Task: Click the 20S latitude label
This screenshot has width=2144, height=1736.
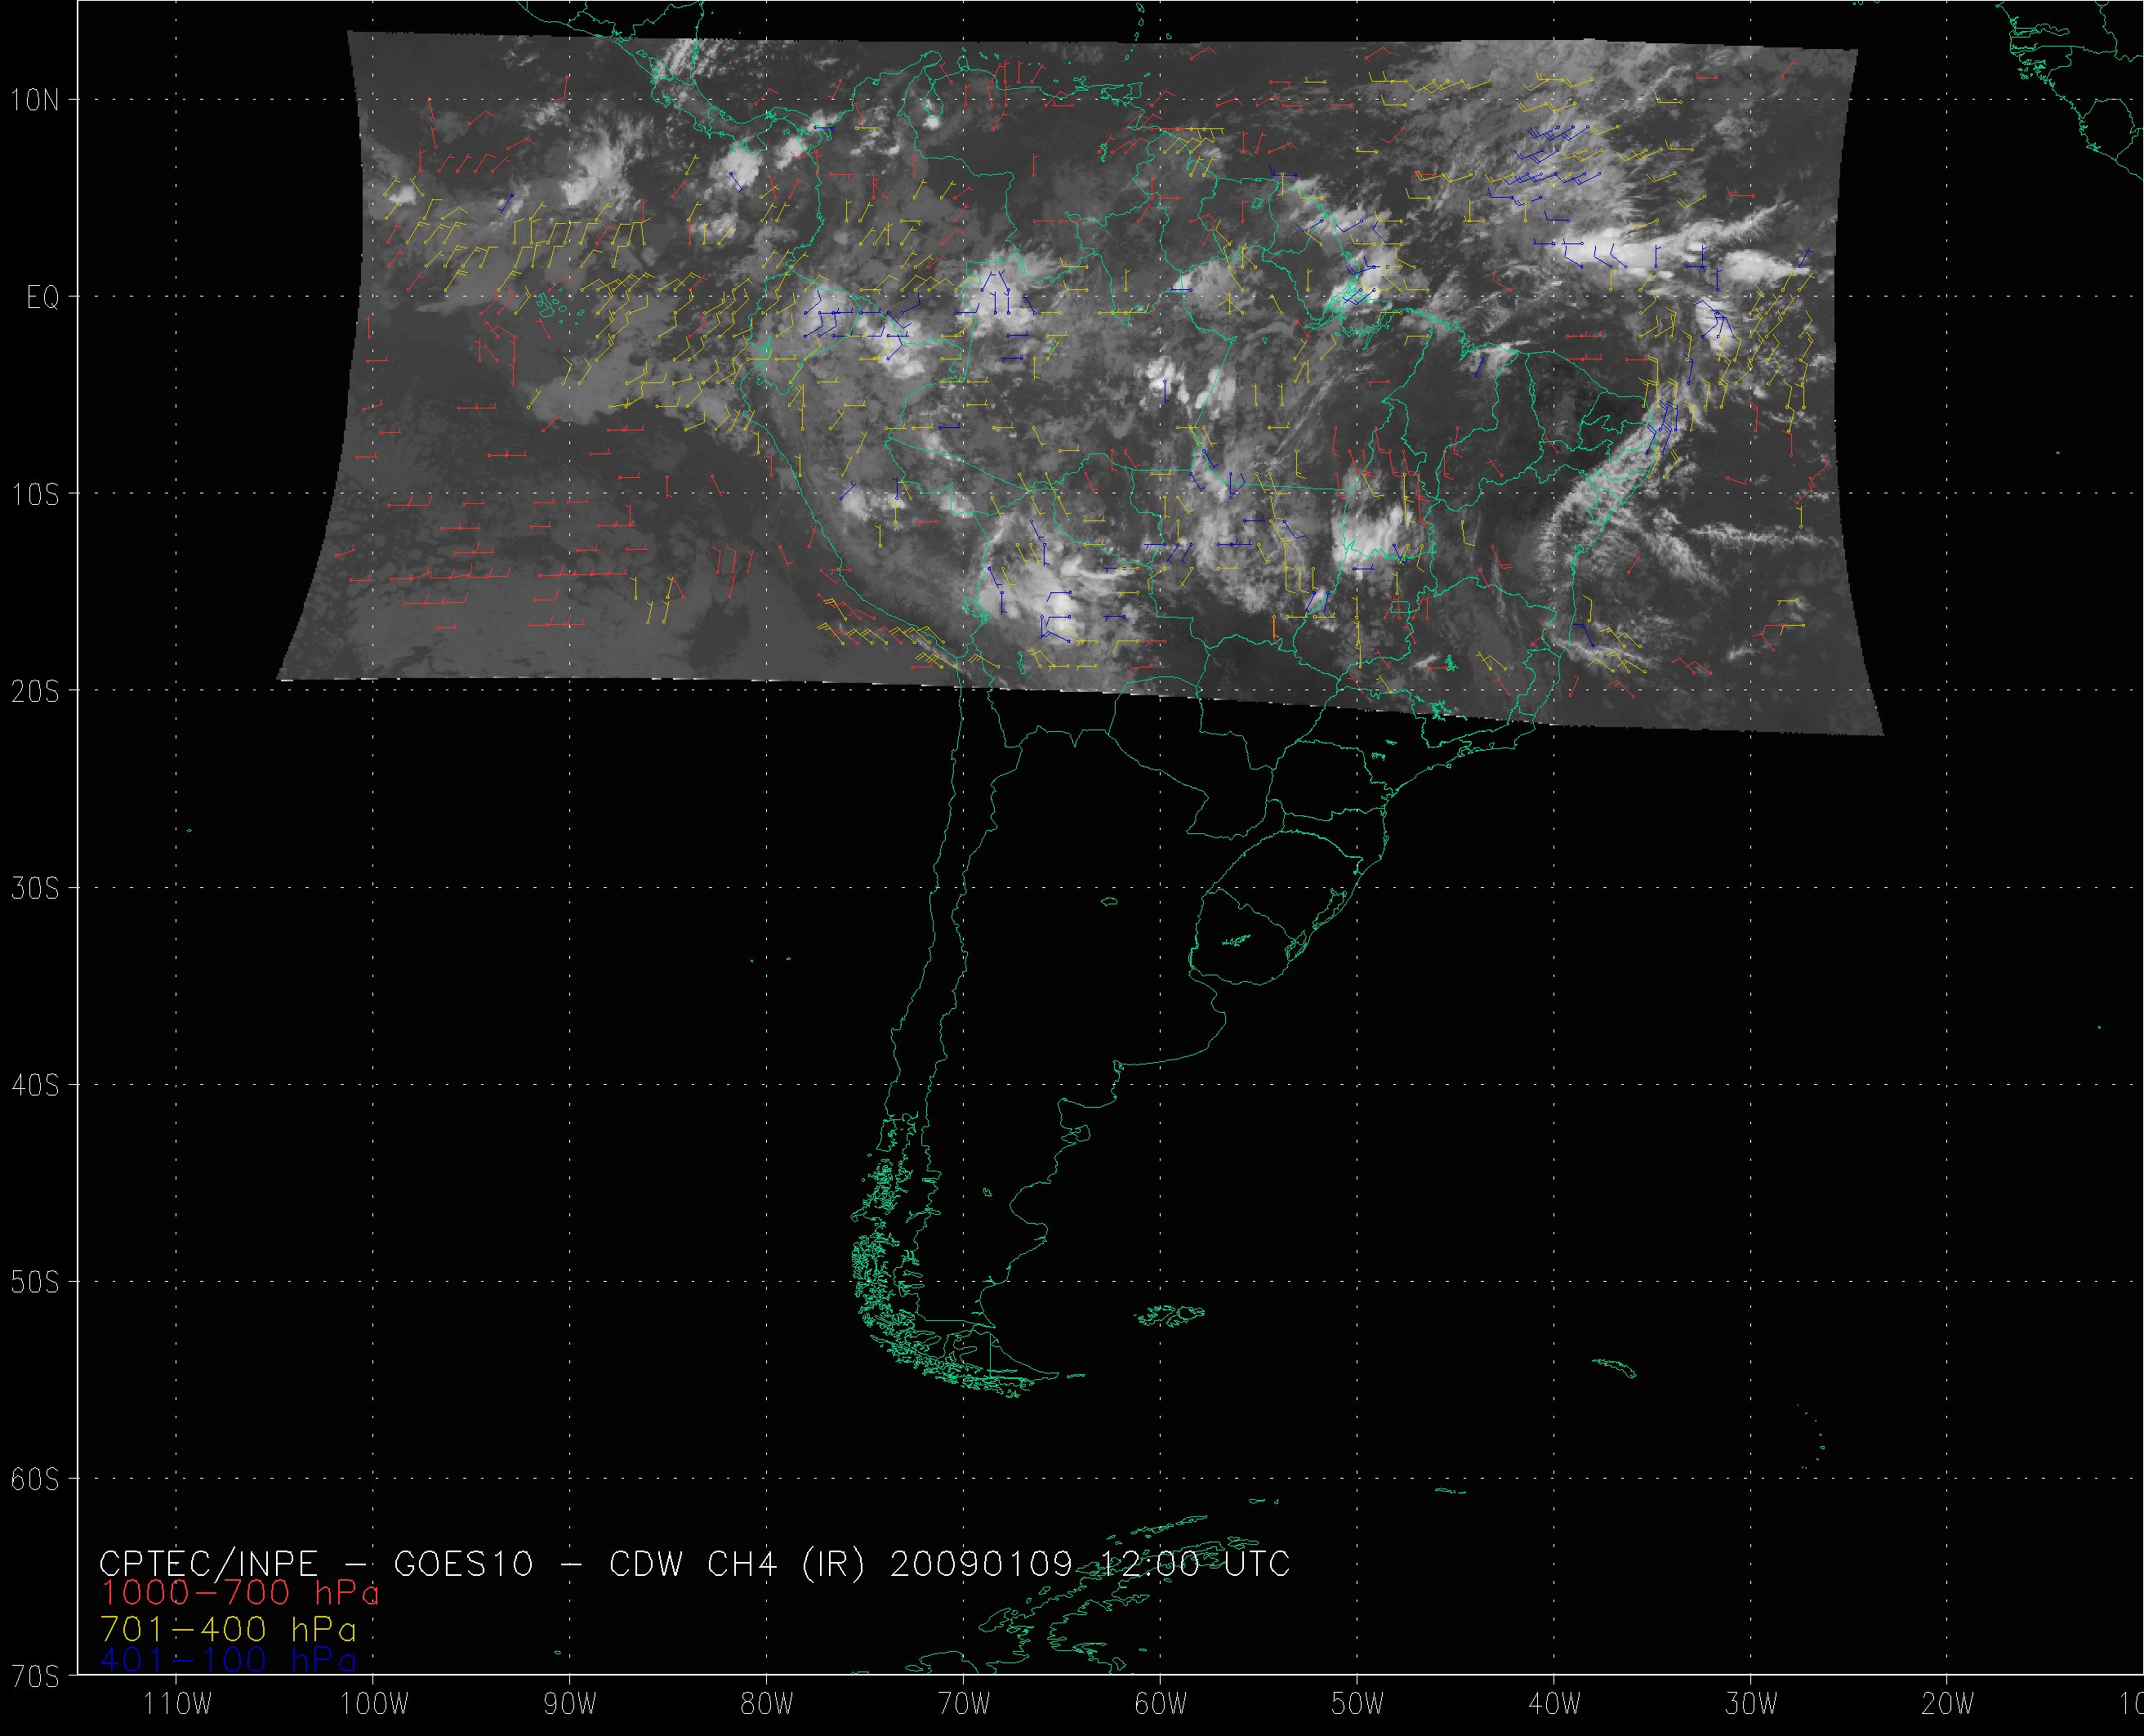Action: click(x=35, y=691)
